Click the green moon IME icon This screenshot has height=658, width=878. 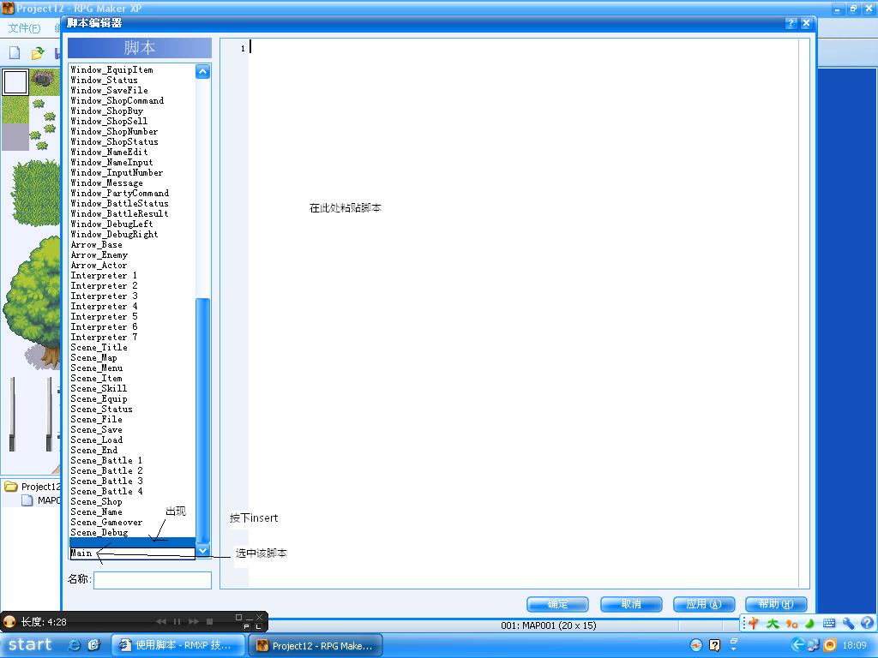tap(809, 623)
